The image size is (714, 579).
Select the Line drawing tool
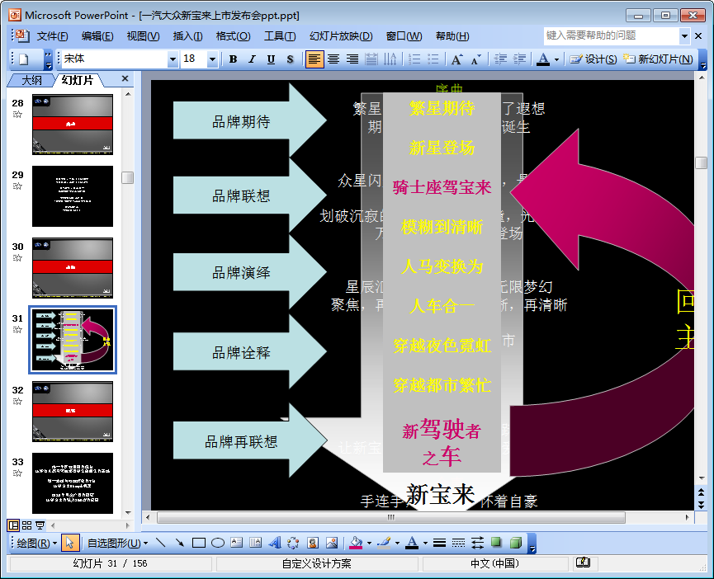pos(160,543)
